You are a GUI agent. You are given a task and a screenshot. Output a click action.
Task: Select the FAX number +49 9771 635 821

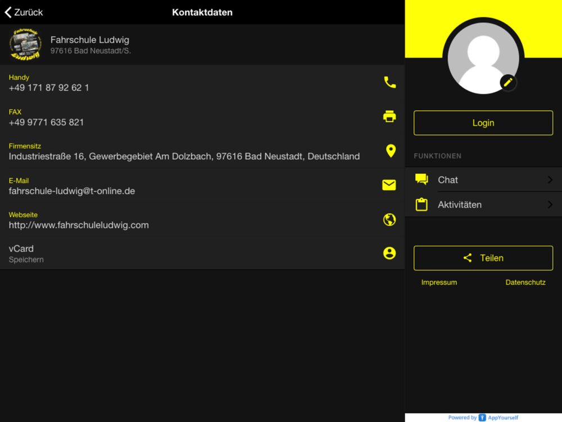click(46, 122)
